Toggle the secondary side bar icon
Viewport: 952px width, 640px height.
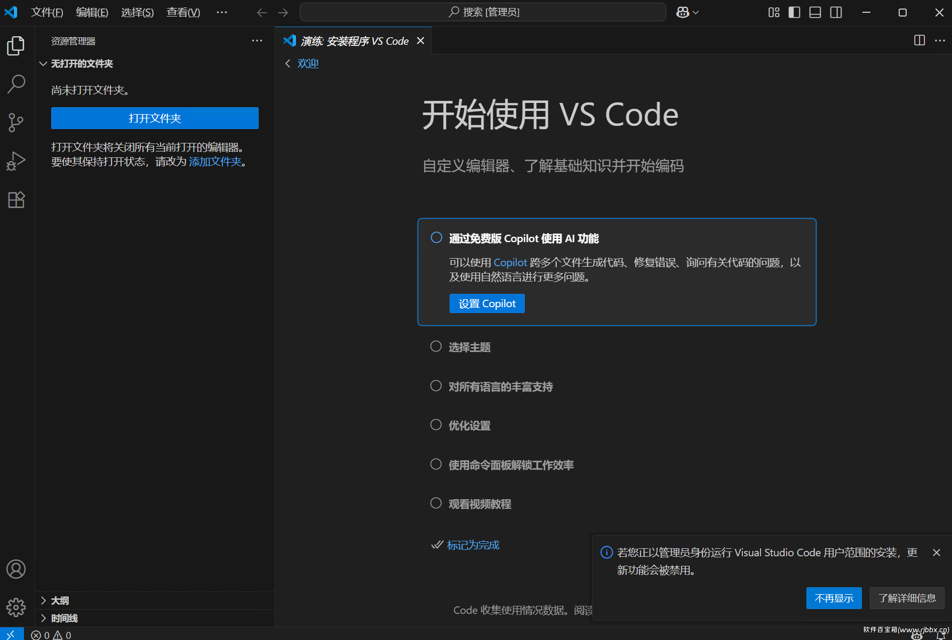pos(836,12)
